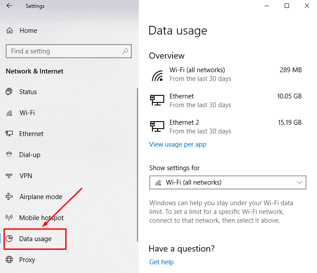
Task: Expand the Show settings for dropdown
Action: [x=228, y=182]
